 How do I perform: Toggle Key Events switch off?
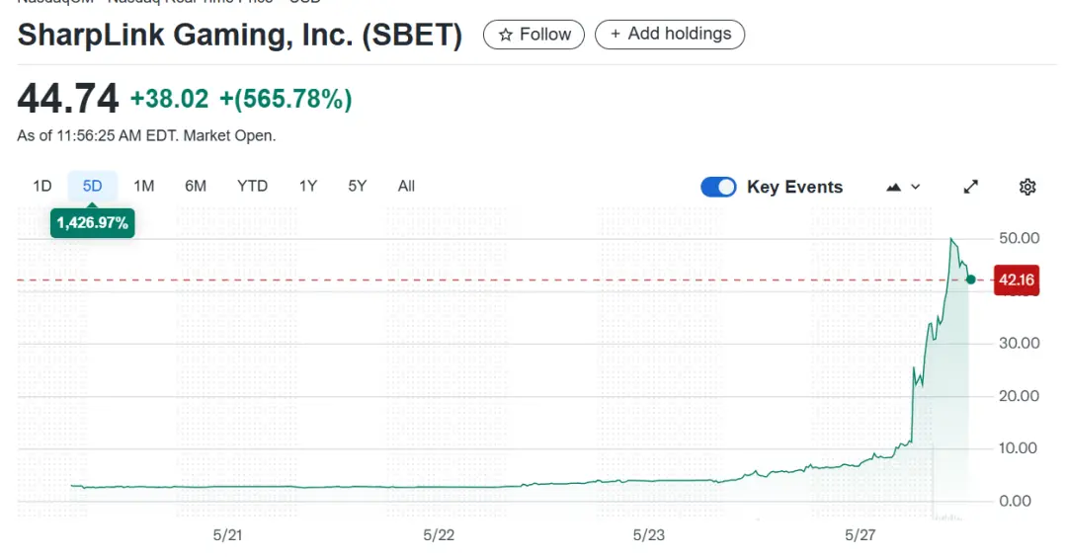coord(718,187)
